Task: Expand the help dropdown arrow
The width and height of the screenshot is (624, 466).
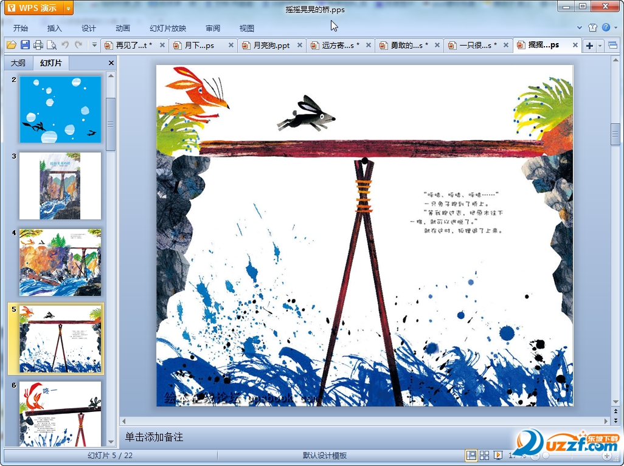Action: tap(615, 27)
